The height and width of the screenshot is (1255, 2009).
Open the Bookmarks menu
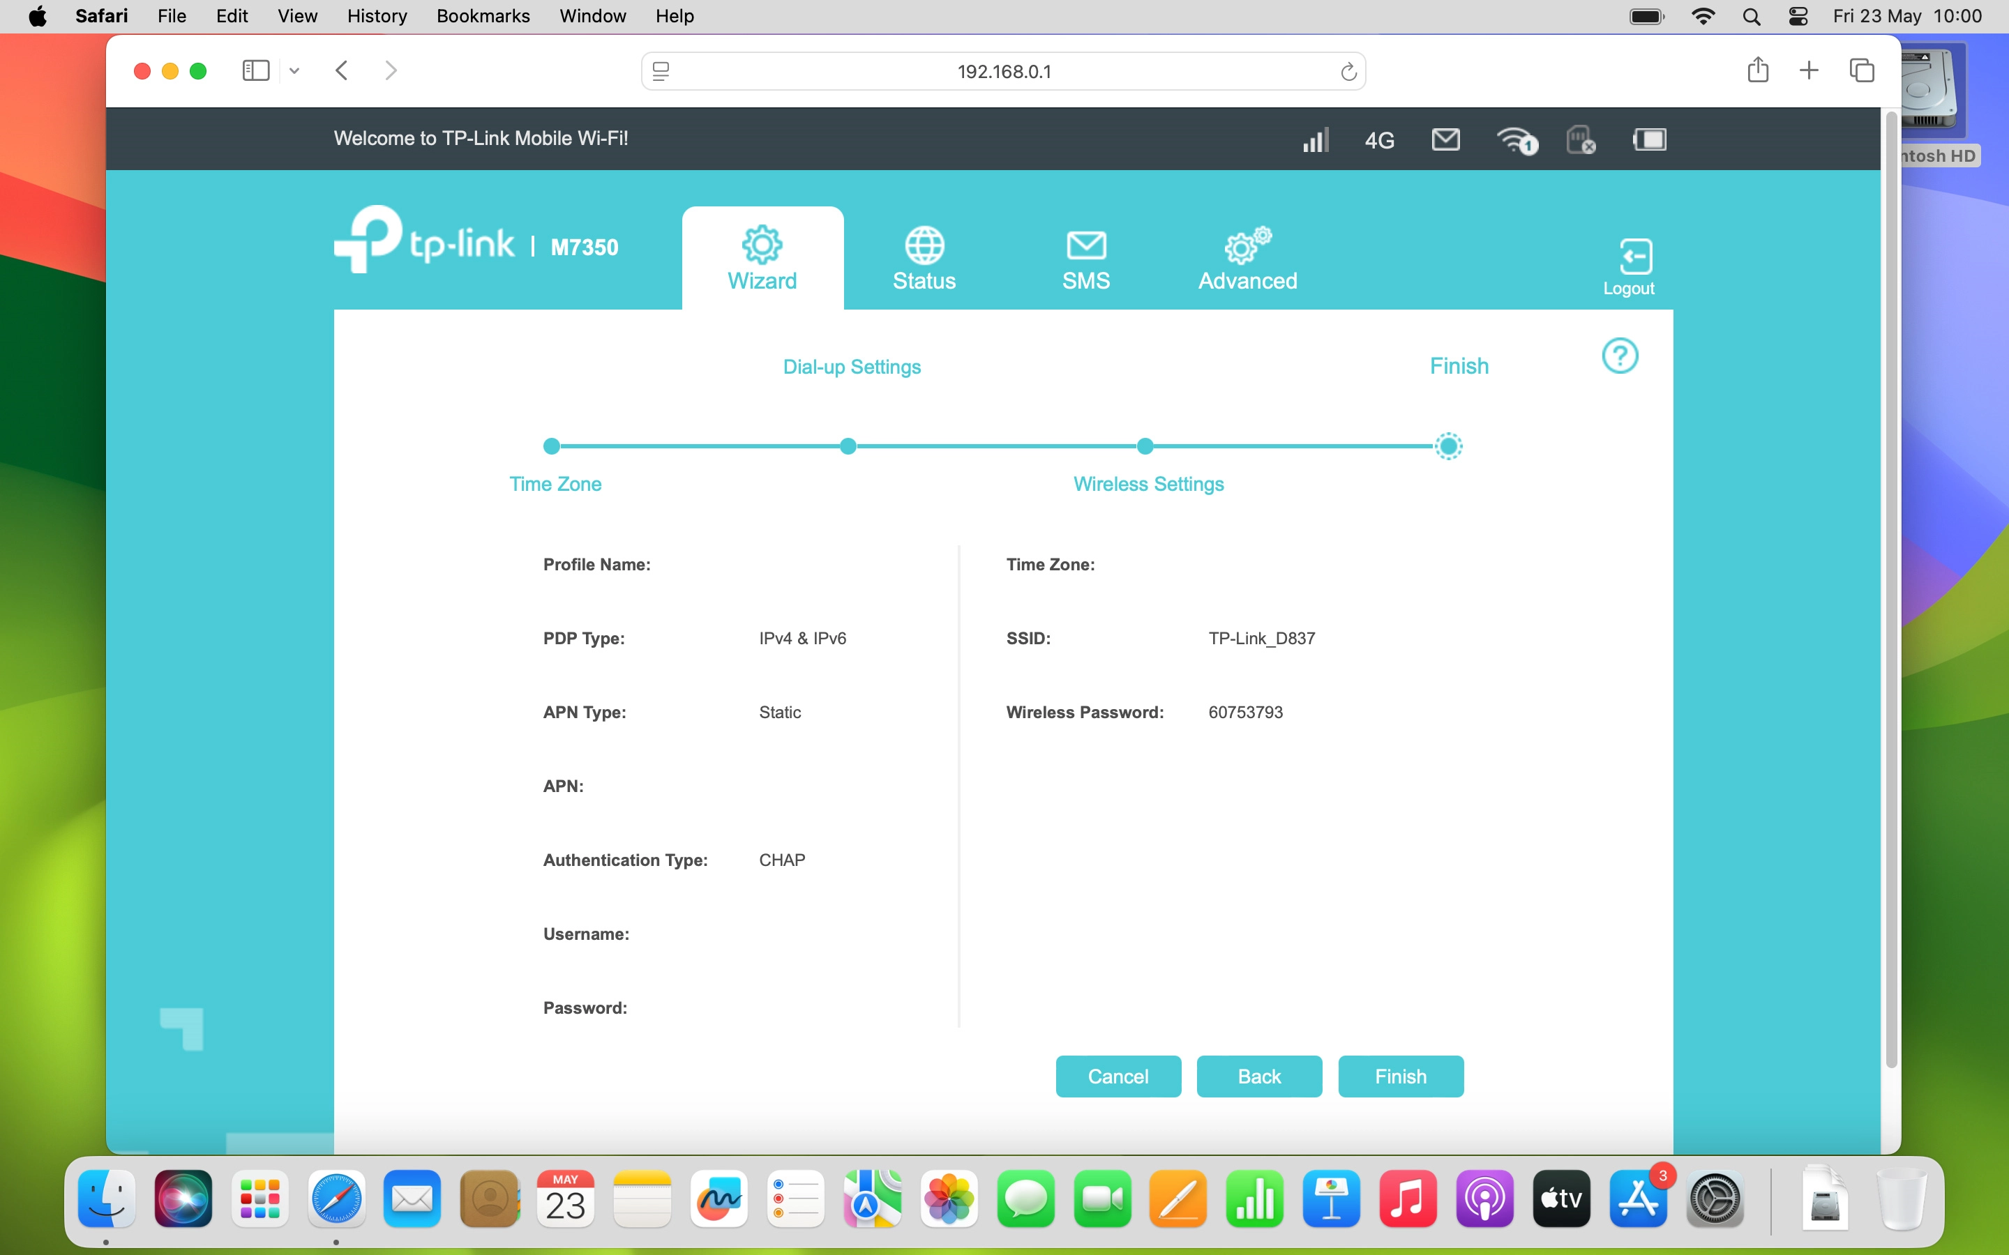482,16
